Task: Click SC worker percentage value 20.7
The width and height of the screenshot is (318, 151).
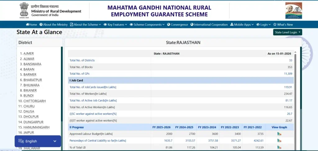Action: click(x=290, y=114)
